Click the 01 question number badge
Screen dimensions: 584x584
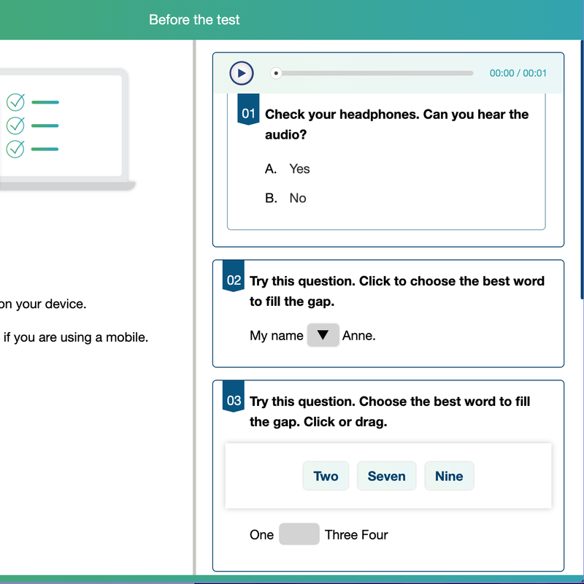[248, 109]
